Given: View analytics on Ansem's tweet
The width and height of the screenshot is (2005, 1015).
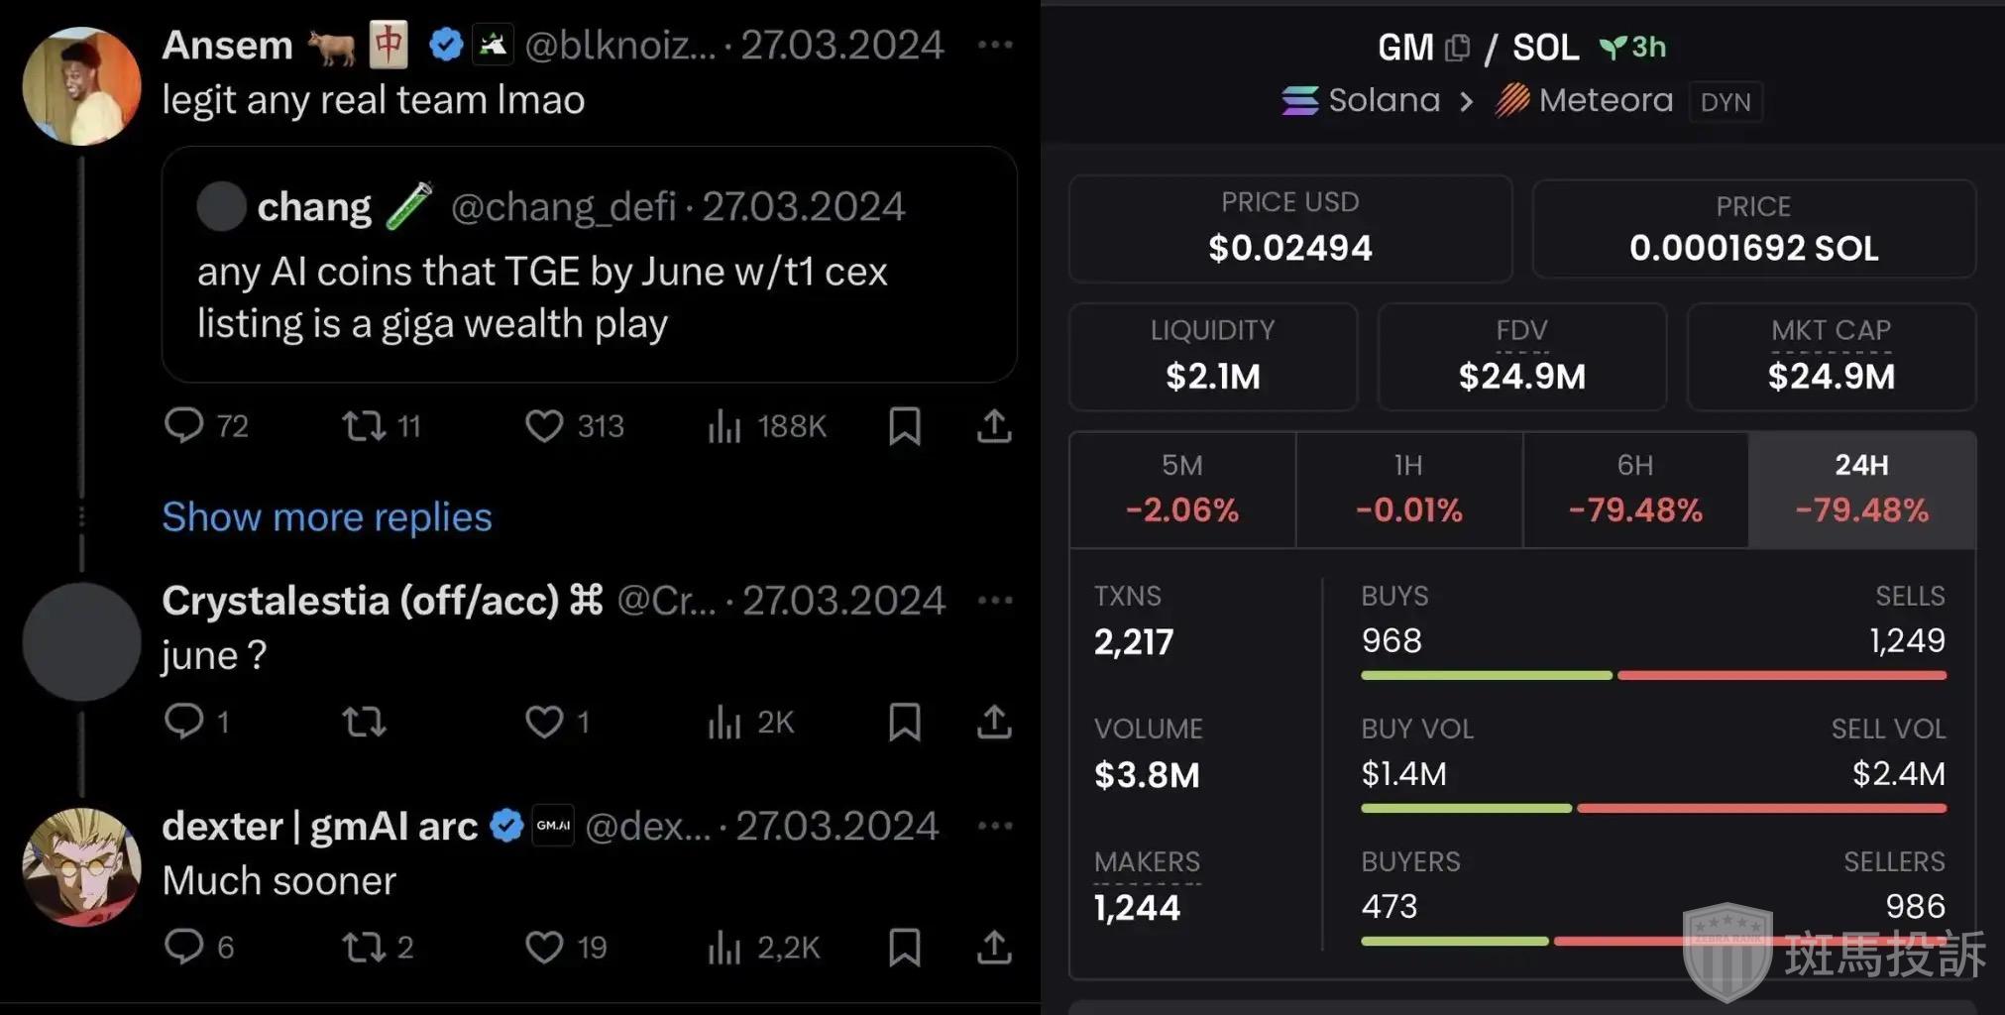Looking at the screenshot, I should [x=725, y=426].
